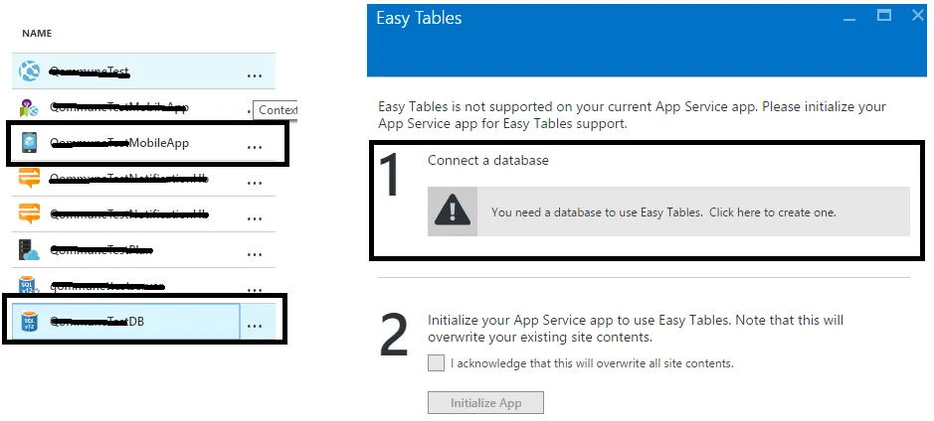The image size is (934, 421).
Task: Select the MobileApp phone icon
Action: 29,144
